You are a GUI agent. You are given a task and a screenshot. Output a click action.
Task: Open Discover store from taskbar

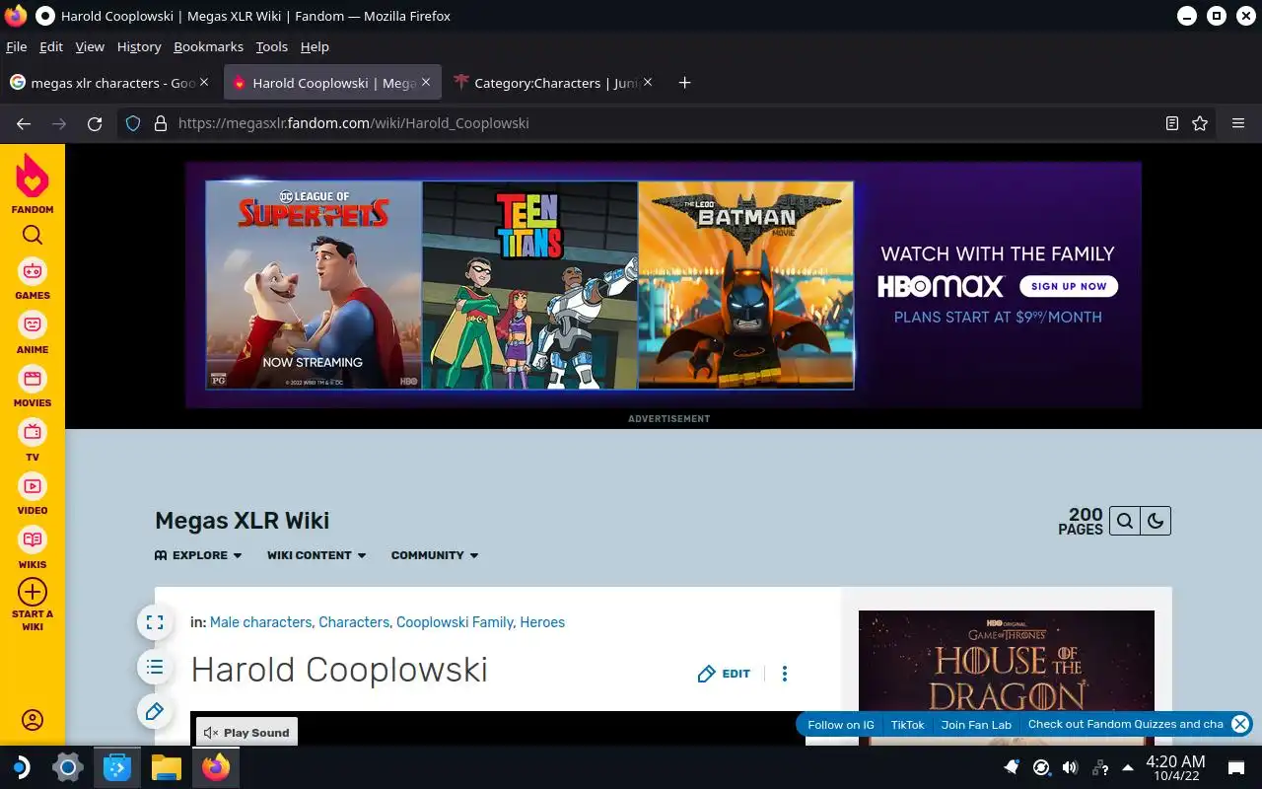point(117,767)
